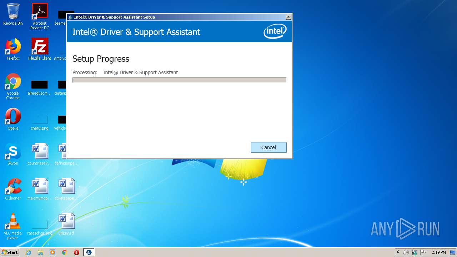Open Windows Media Player from taskbar
Viewport: 457px width, 257px height.
(52, 252)
